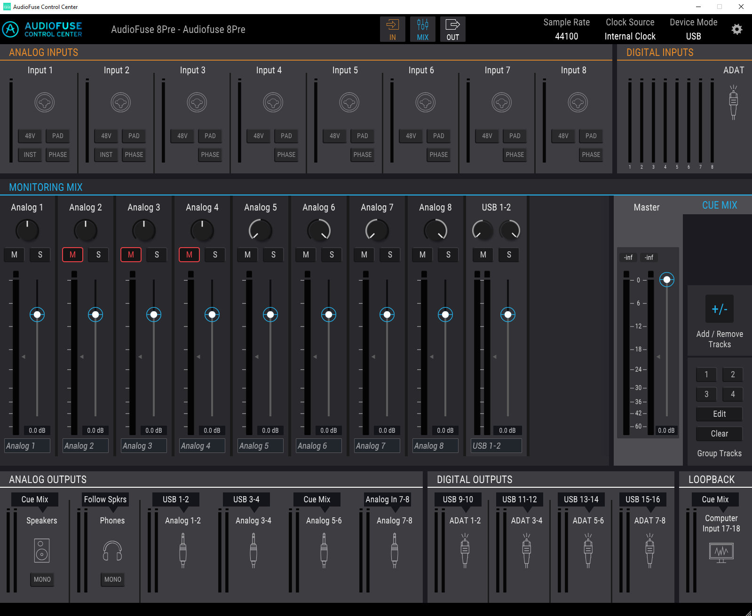Change Device Mode USB setting

click(694, 36)
